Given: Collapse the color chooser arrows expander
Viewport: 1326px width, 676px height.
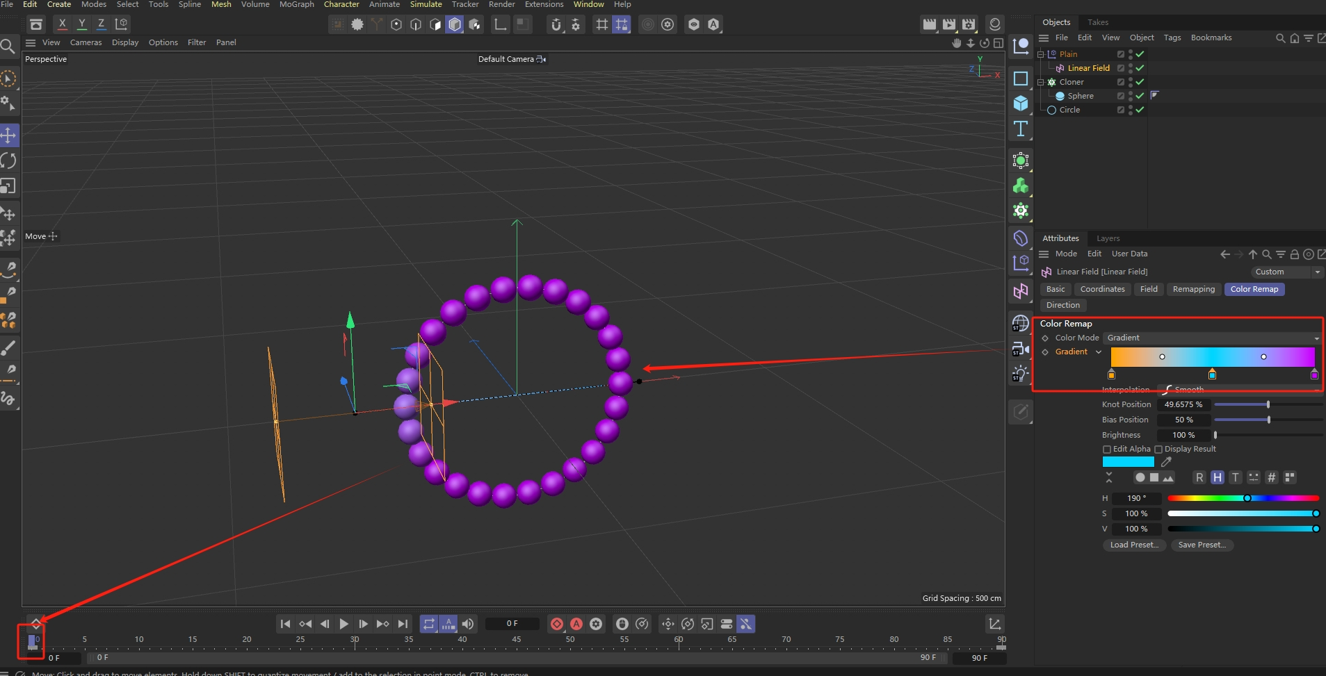Looking at the screenshot, I should point(1108,477).
